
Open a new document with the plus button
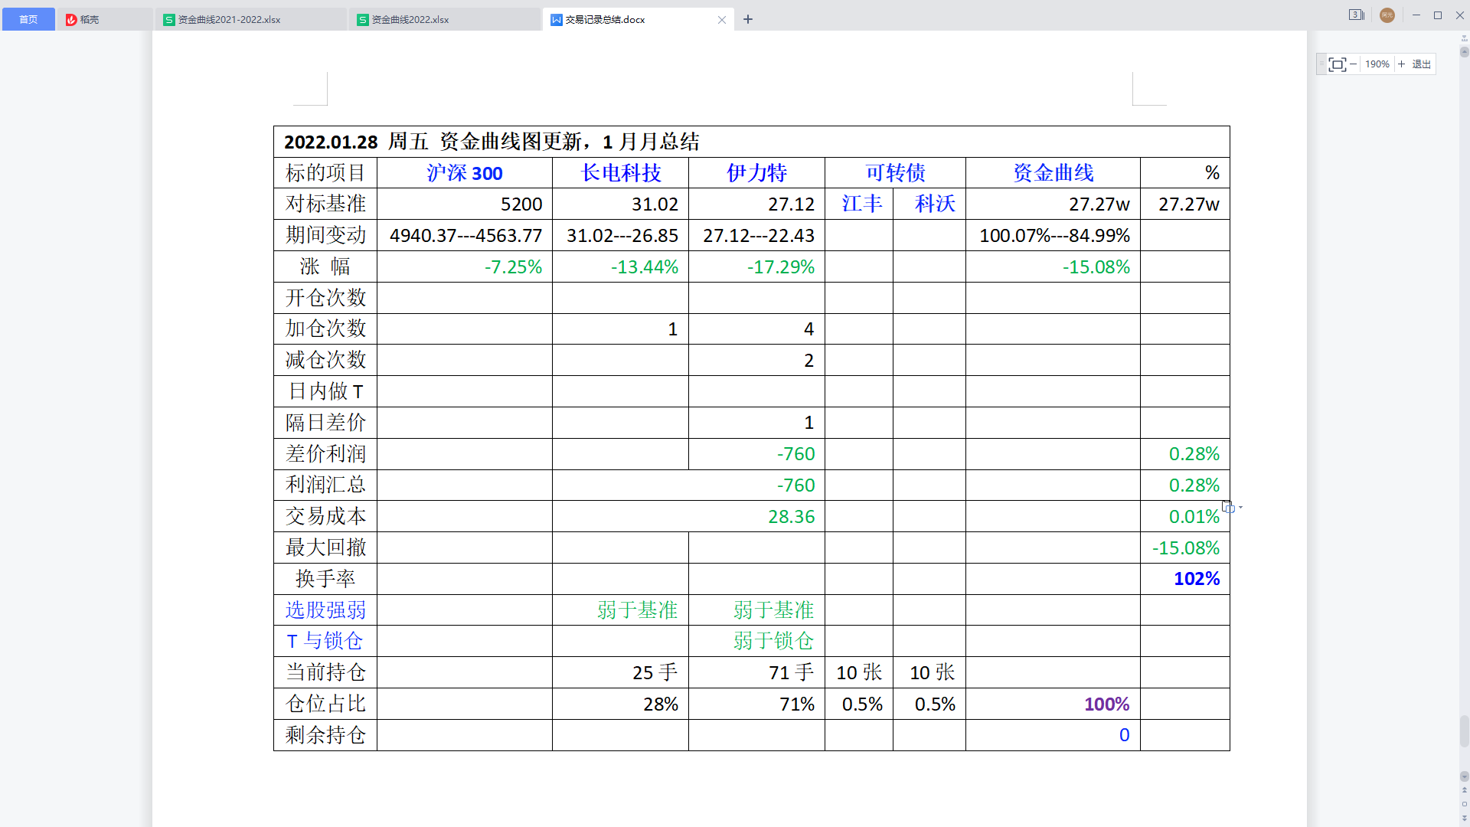[748, 19]
